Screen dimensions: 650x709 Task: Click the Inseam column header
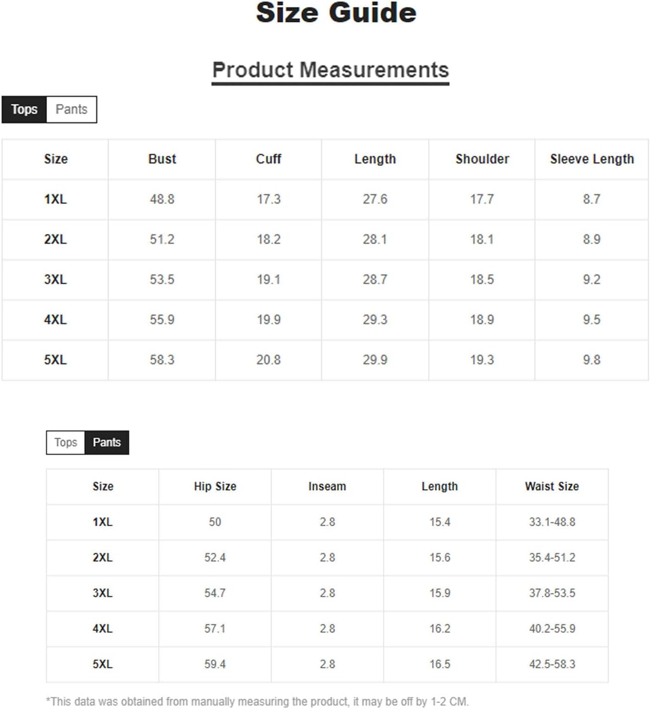(x=327, y=487)
